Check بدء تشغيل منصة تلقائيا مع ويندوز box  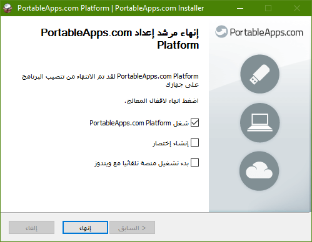(x=194, y=163)
